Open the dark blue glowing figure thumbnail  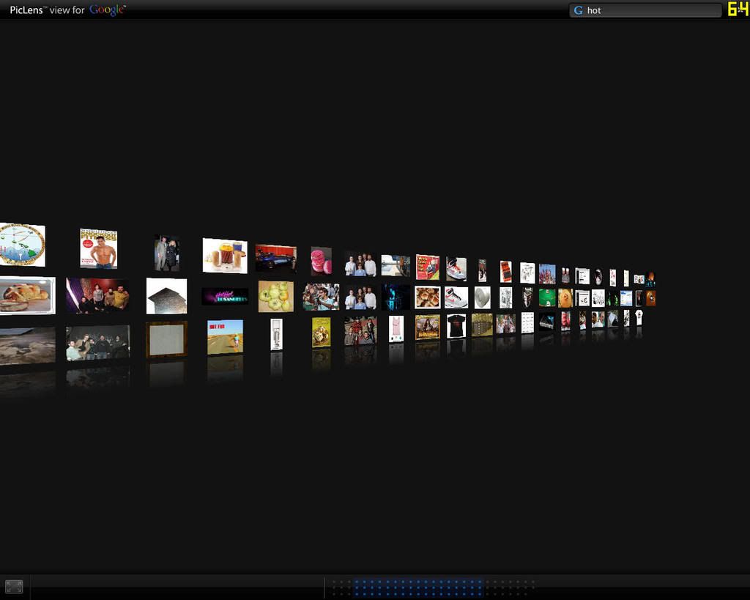point(396,297)
